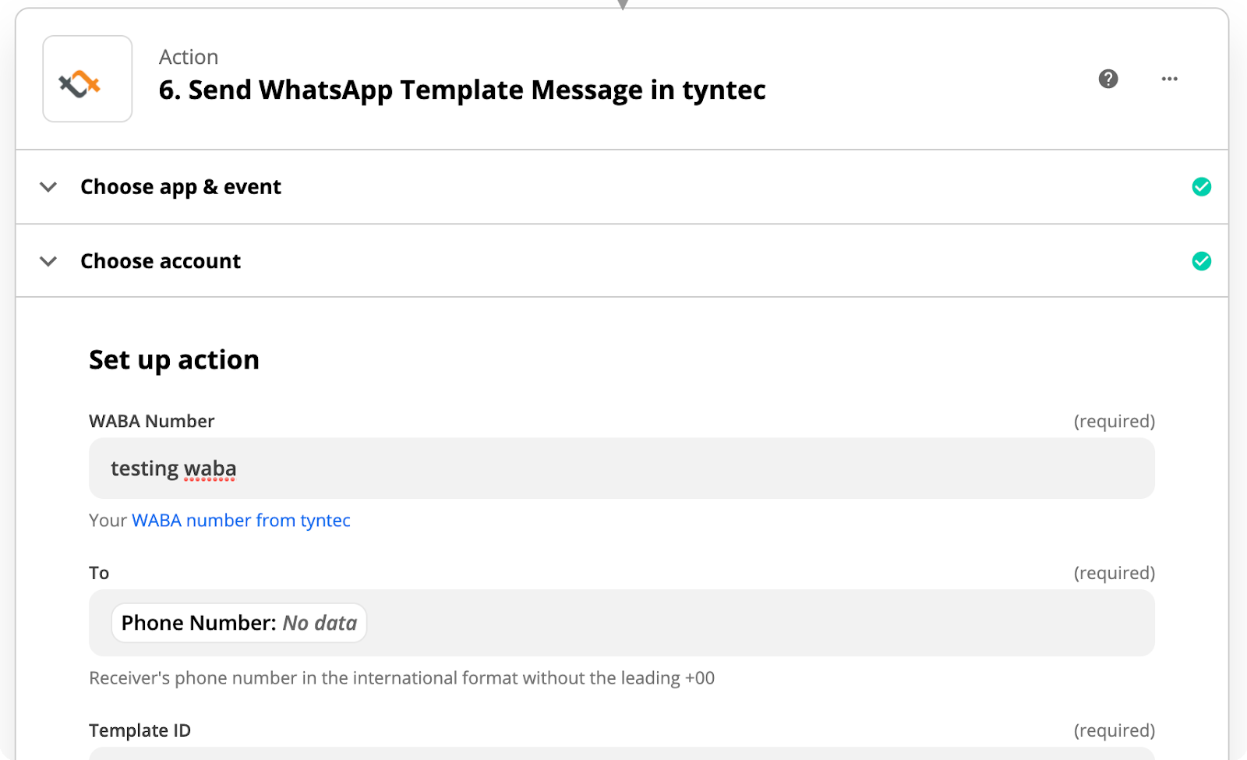1247x760 pixels.
Task: Open the Choose account section title
Action: [x=161, y=261]
